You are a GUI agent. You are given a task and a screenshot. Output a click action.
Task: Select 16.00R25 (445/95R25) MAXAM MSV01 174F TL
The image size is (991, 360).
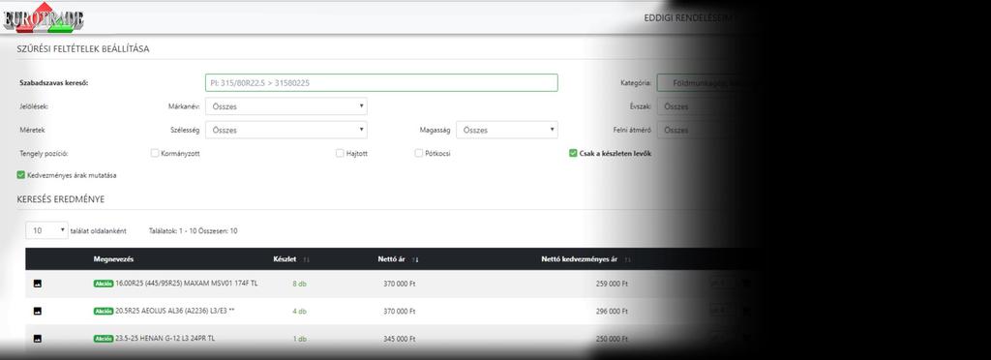pos(187,284)
